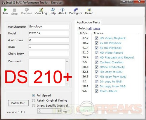Toggle File copy from NAS checkbox
The width and height of the screenshot is (146, 120).
97,77
